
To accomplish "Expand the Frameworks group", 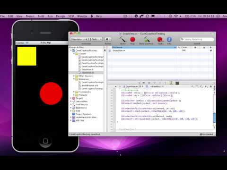I will (x=74, y=92).
